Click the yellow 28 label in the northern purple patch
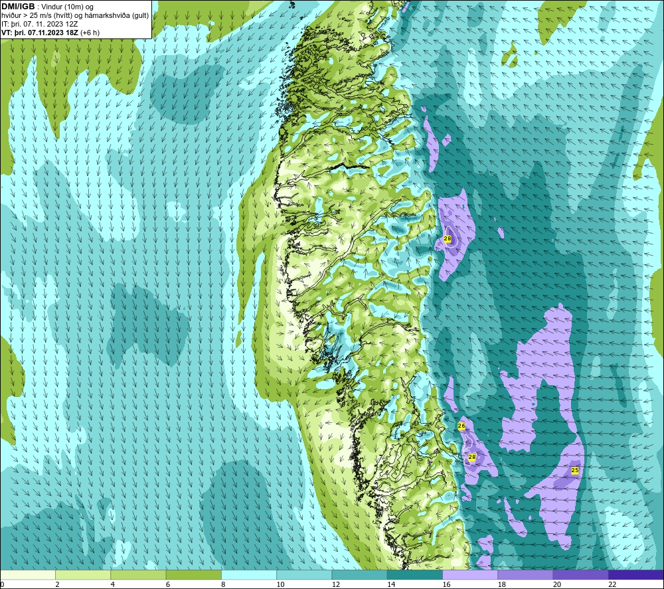 pyautogui.click(x=448, y=239)
